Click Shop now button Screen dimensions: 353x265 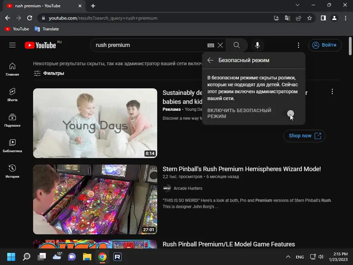tap(304, 136)
